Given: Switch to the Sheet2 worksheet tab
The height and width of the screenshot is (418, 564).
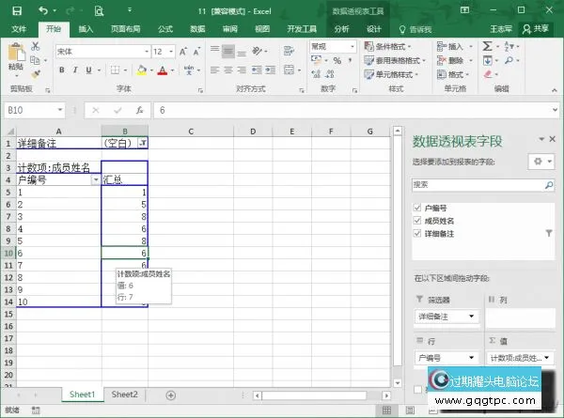Looking at the screenshot, I should [124, 395].
